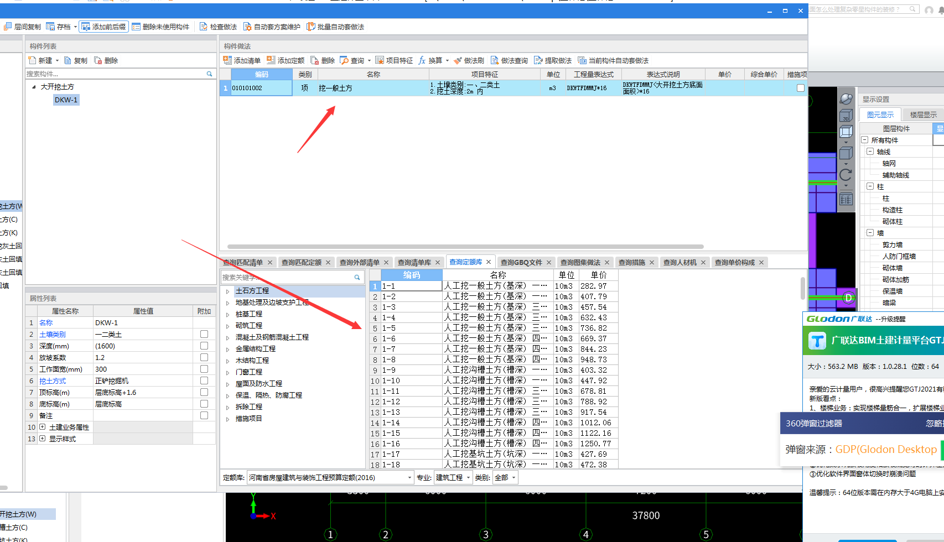Toggle the 添加前后缀 prefix/suffix button
The width and height of the screenshot is (944, 542).
click(x=103, y=27)
